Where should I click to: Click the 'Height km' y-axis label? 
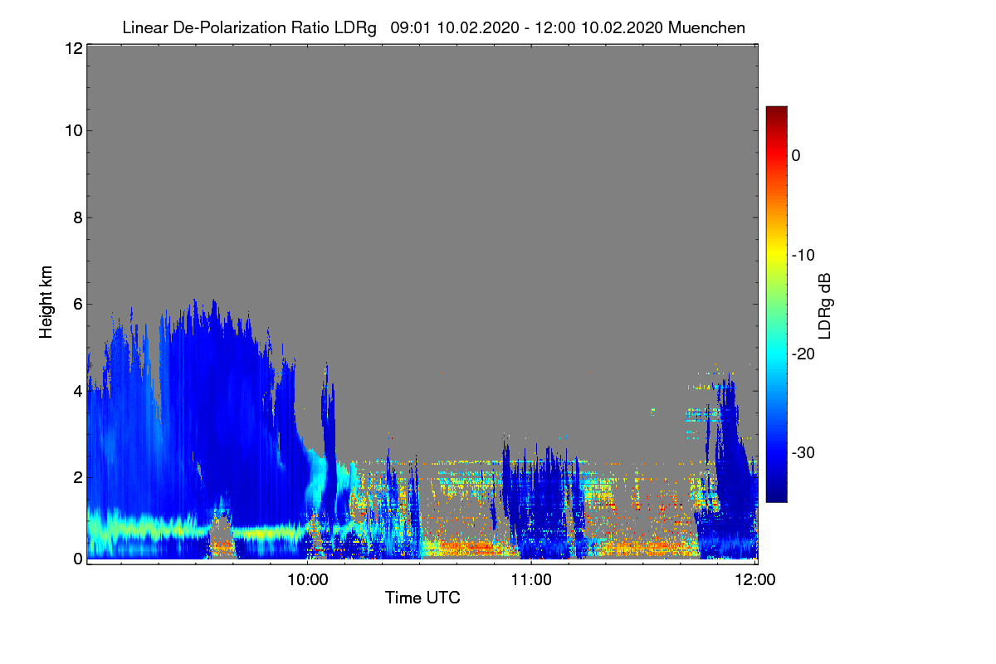click(x=46, y=302)
